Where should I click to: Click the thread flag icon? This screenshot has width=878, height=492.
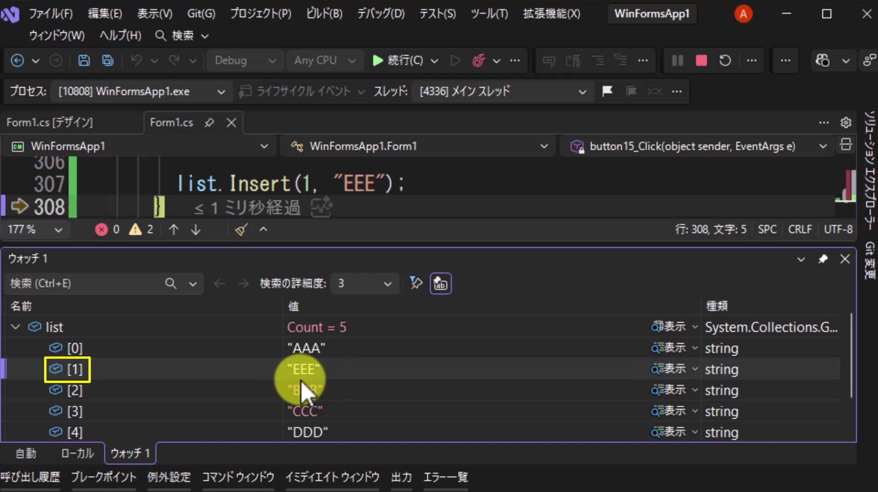coord(607,91)
